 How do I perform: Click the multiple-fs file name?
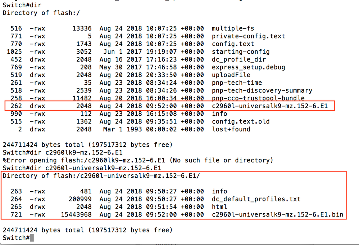coord(233,28)
